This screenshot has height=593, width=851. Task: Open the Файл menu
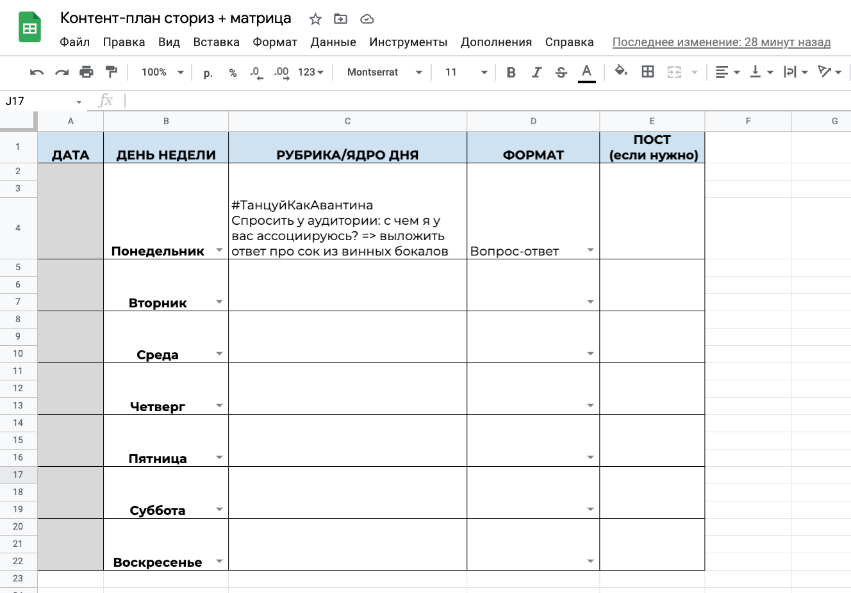click(x=74, y=42)
